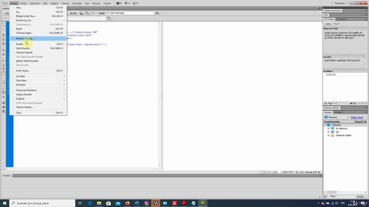369x207 pixels.
Task: Click the multiscreen icon in document toolbar
Action: tap(87, 13)
